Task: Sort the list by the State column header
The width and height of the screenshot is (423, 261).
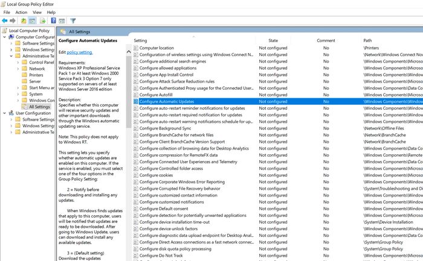Action: pyautogui.click(x=273, y=40)
